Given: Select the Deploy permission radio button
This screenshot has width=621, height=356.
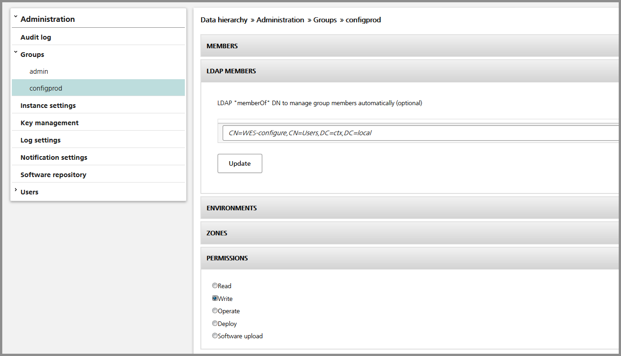Looking at the screenshot, I should pos(215,324).
